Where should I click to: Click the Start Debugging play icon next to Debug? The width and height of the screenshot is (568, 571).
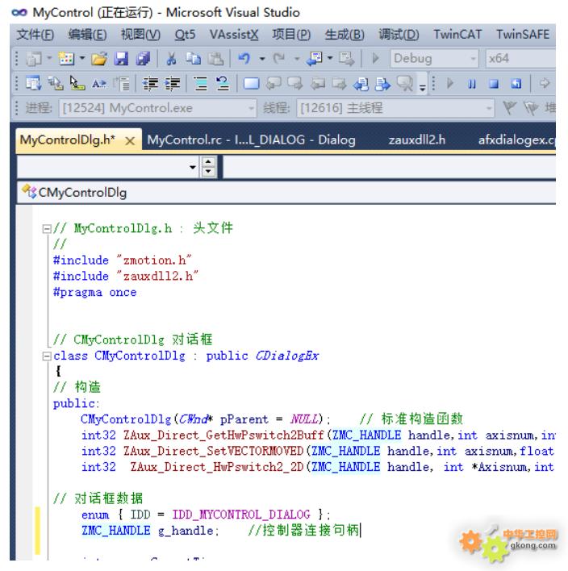click(375, 59)
